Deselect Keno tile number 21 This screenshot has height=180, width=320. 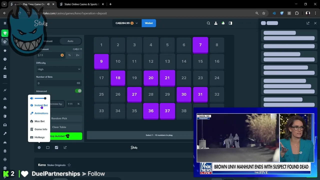pos(167,78)
